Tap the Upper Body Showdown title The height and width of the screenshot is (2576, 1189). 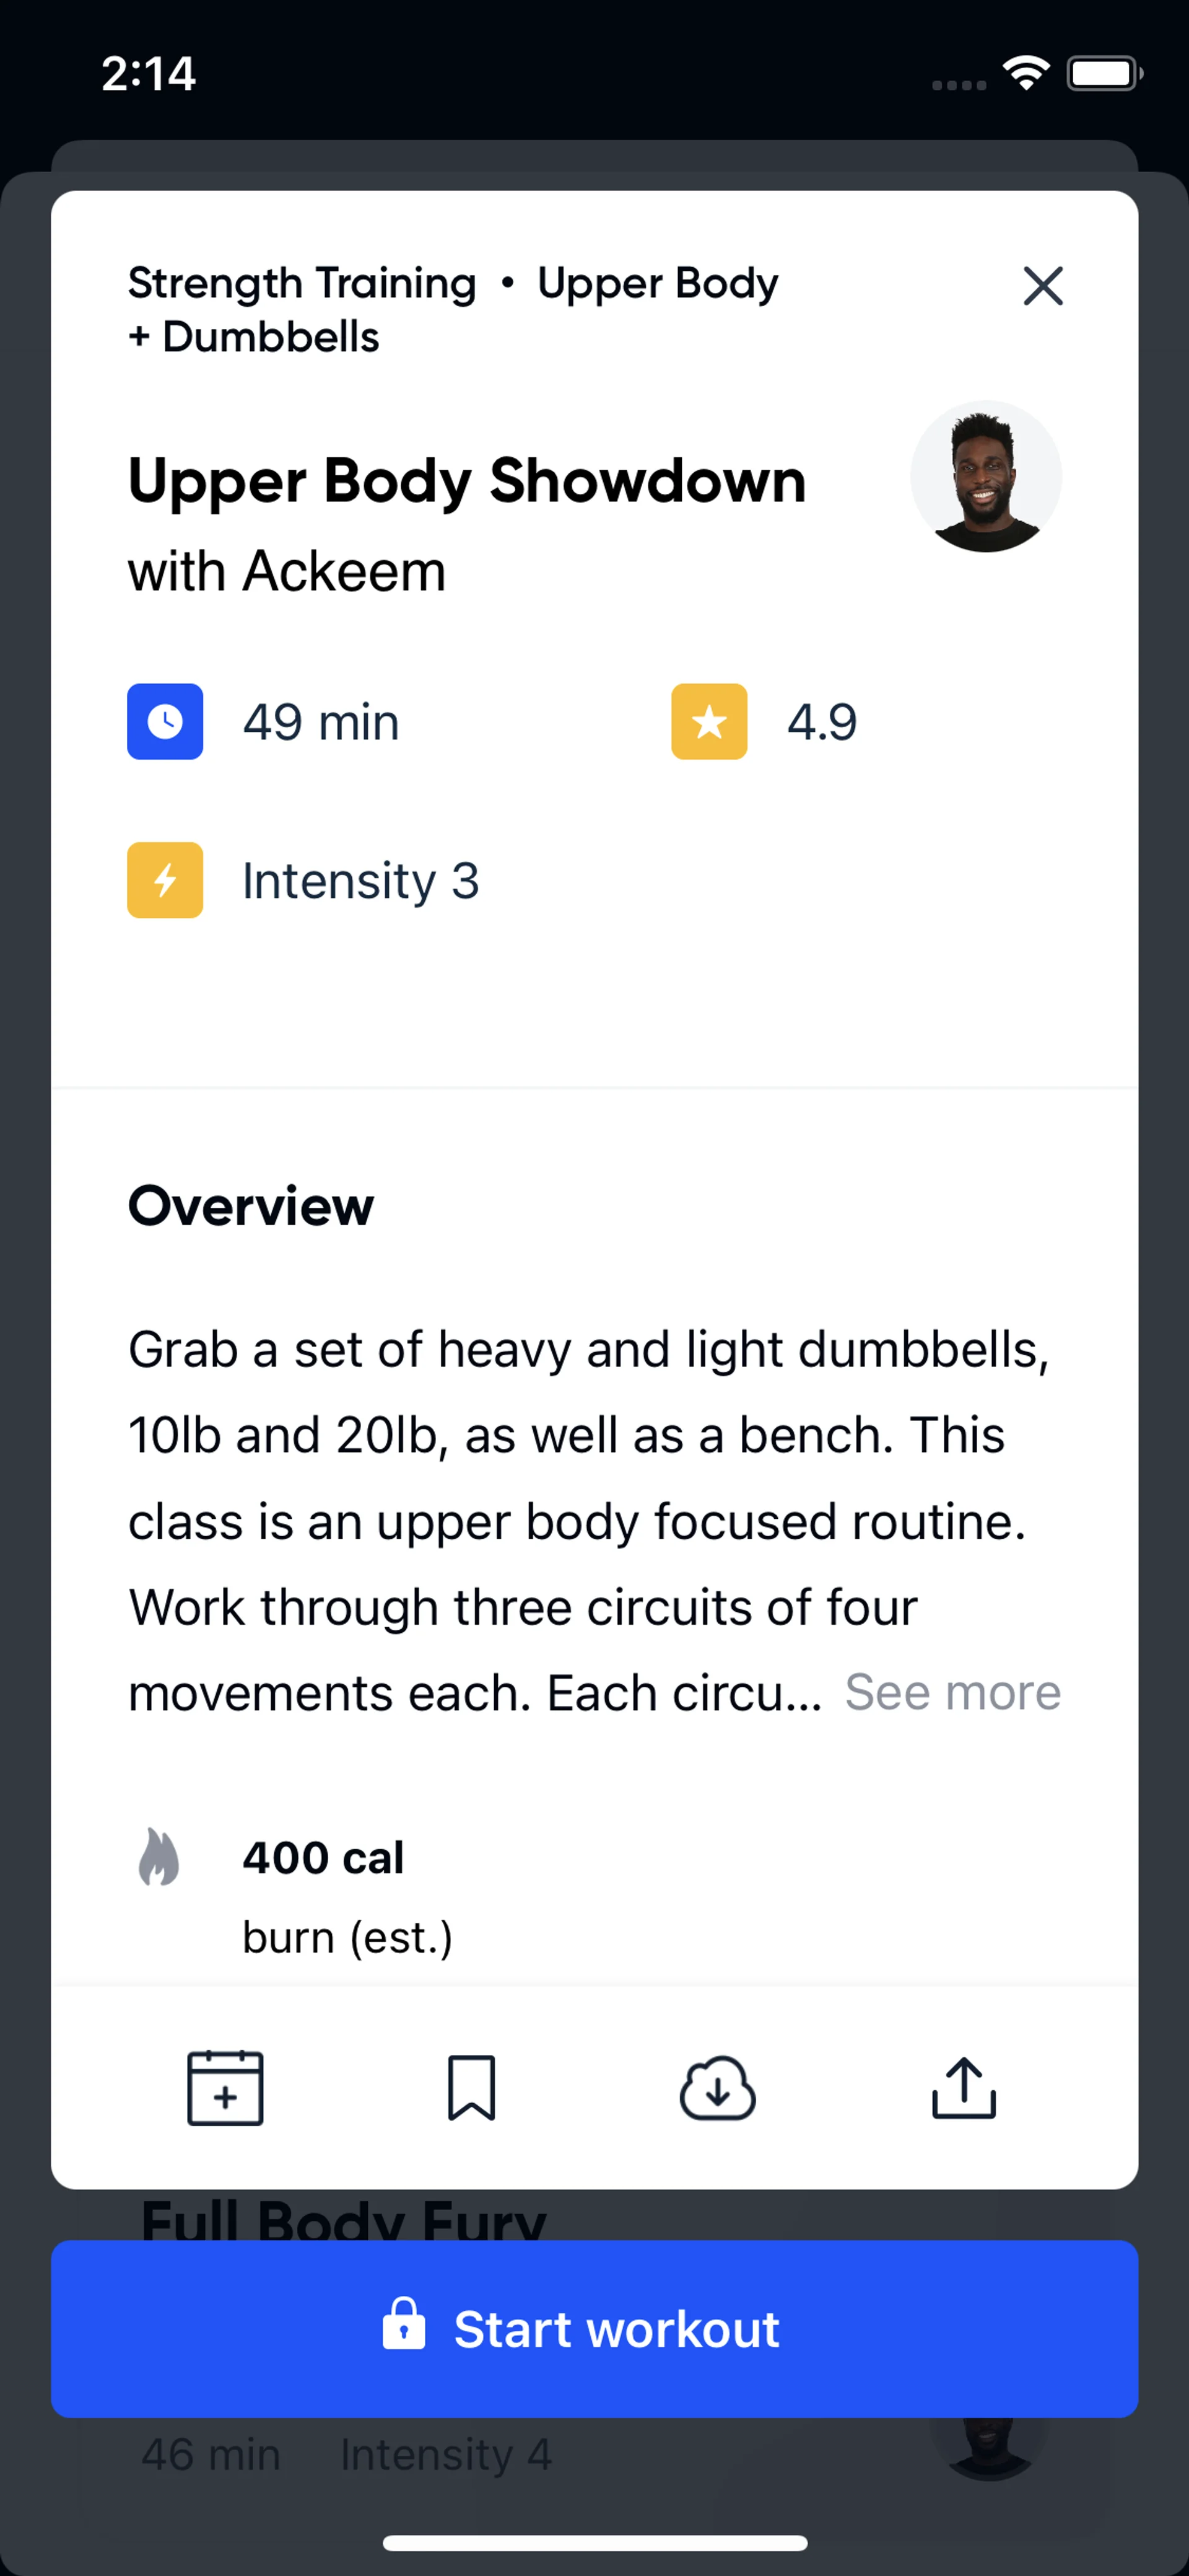[466, 481]
